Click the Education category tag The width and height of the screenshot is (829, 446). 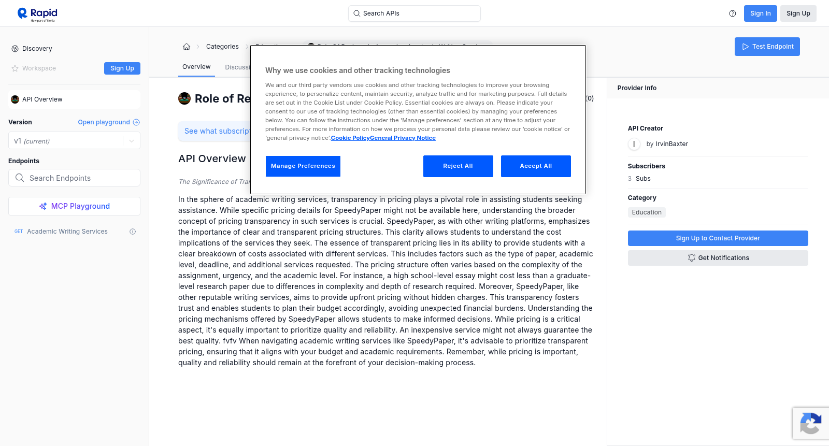647,212
